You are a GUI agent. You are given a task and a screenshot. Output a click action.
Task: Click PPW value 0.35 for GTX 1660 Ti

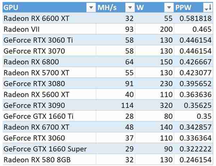204,116
